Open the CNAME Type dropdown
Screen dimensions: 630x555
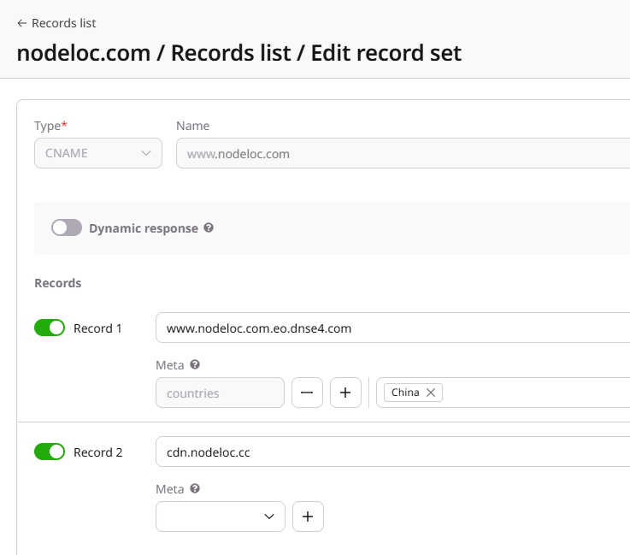pos(98,154)
